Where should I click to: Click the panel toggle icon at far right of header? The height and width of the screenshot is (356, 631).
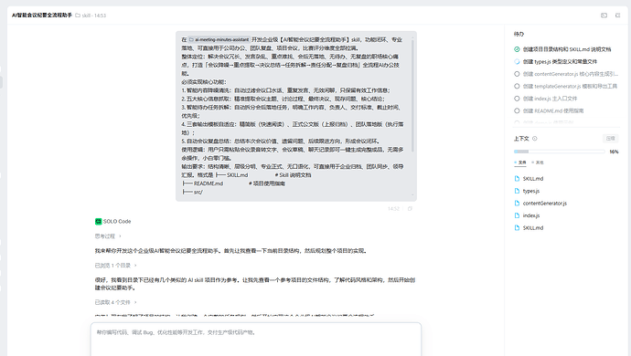[617, 16]
